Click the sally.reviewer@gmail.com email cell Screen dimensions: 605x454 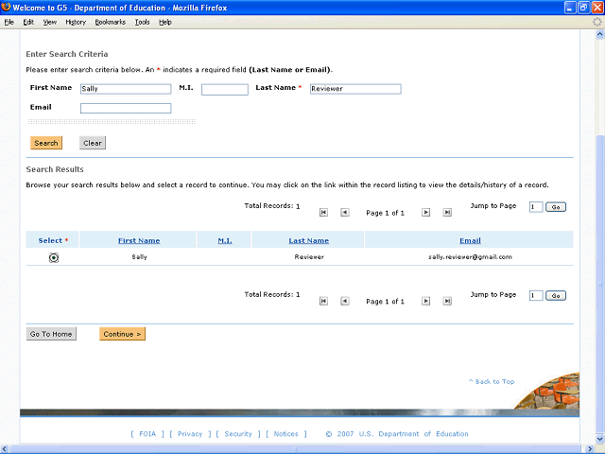tap(470, 256)
